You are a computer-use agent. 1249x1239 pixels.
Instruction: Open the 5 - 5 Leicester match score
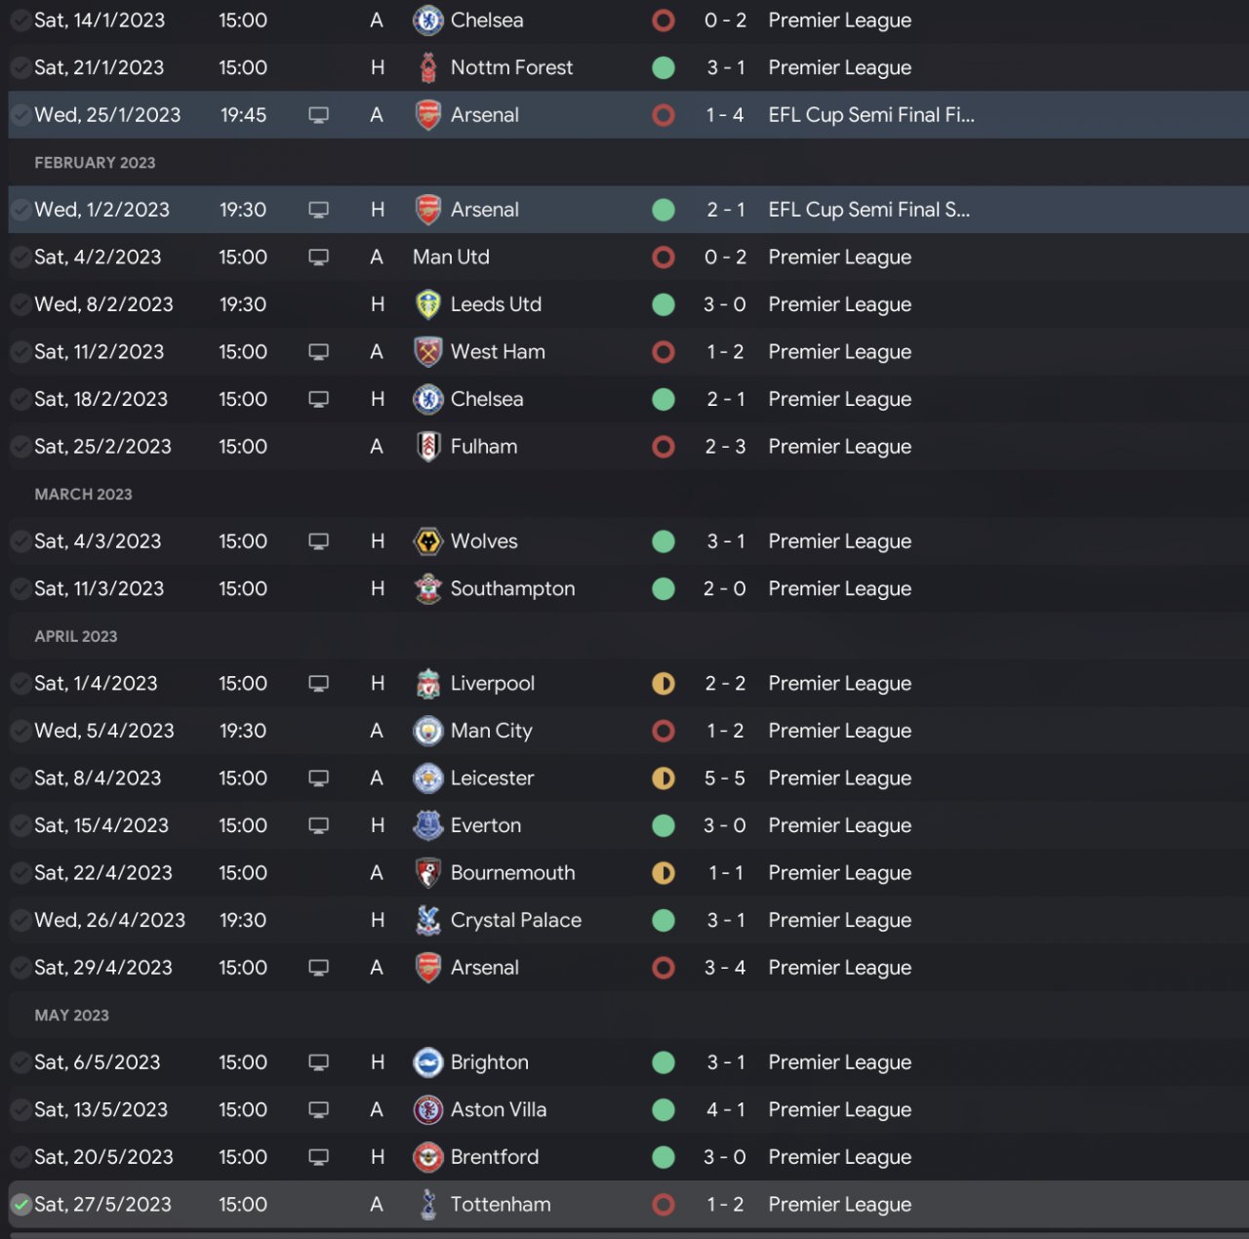pyautogui.click(x=724, y=779)
